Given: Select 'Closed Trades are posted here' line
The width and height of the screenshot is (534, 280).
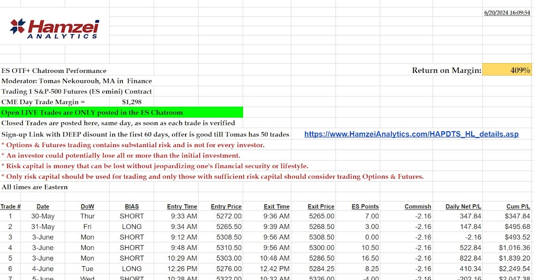Looking at the screenshot, I should point(118,123).
